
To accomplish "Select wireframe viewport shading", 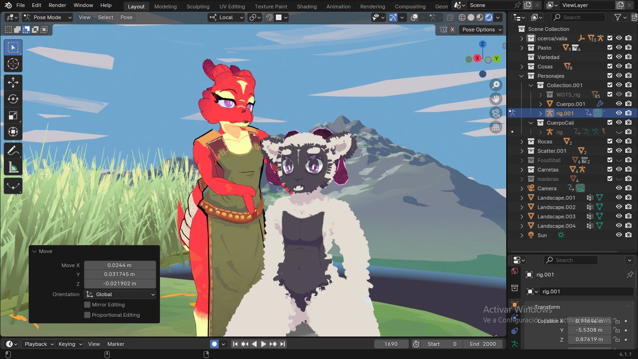I will [x=462, y=18].
